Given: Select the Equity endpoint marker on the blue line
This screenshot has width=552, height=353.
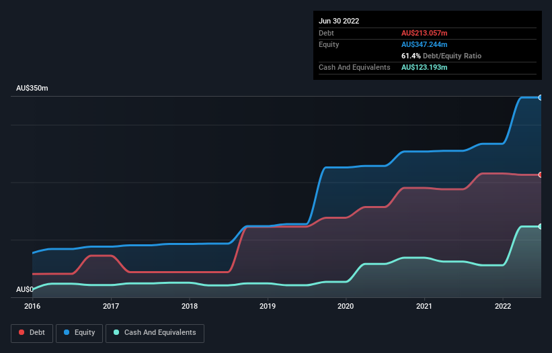Looking at the screenshot, I should tap(541, 98).
